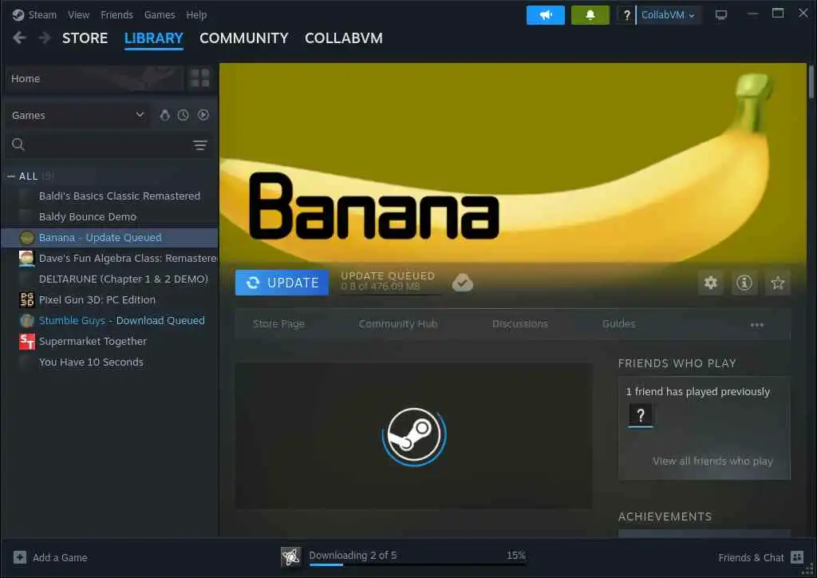Open more links ellipsis menu

[x=756, y=325]
